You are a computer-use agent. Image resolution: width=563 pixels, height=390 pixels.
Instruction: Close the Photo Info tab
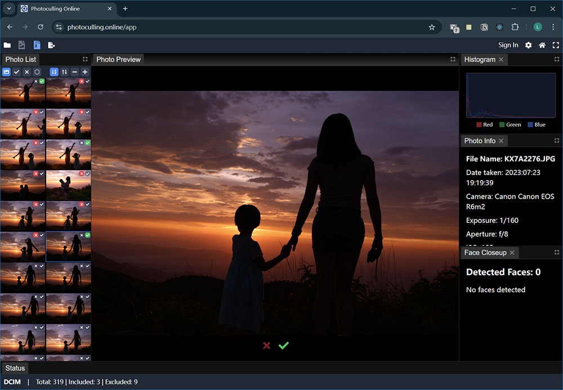coord(501,141)
